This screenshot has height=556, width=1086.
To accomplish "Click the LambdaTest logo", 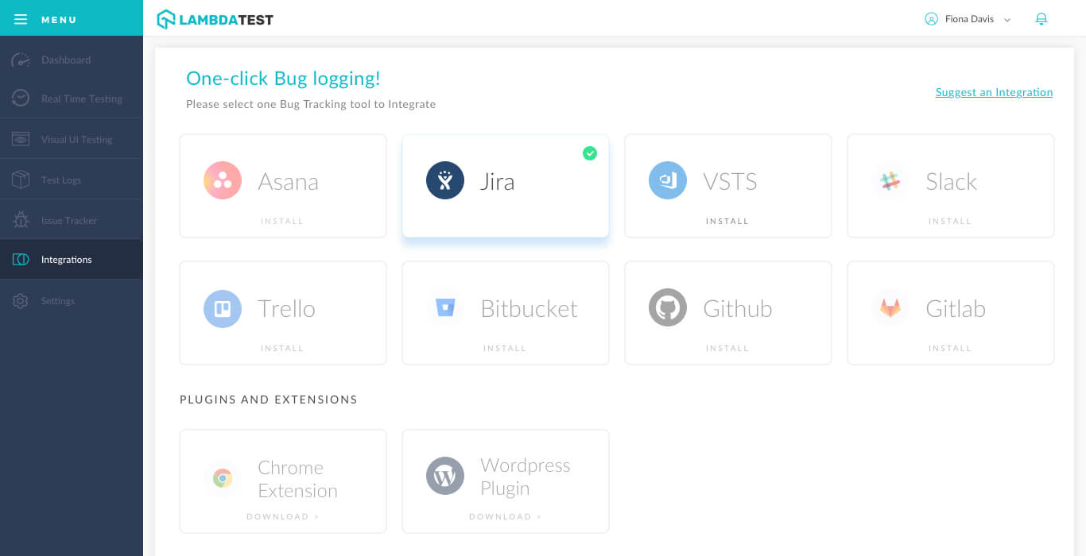I will coord(215,18).
